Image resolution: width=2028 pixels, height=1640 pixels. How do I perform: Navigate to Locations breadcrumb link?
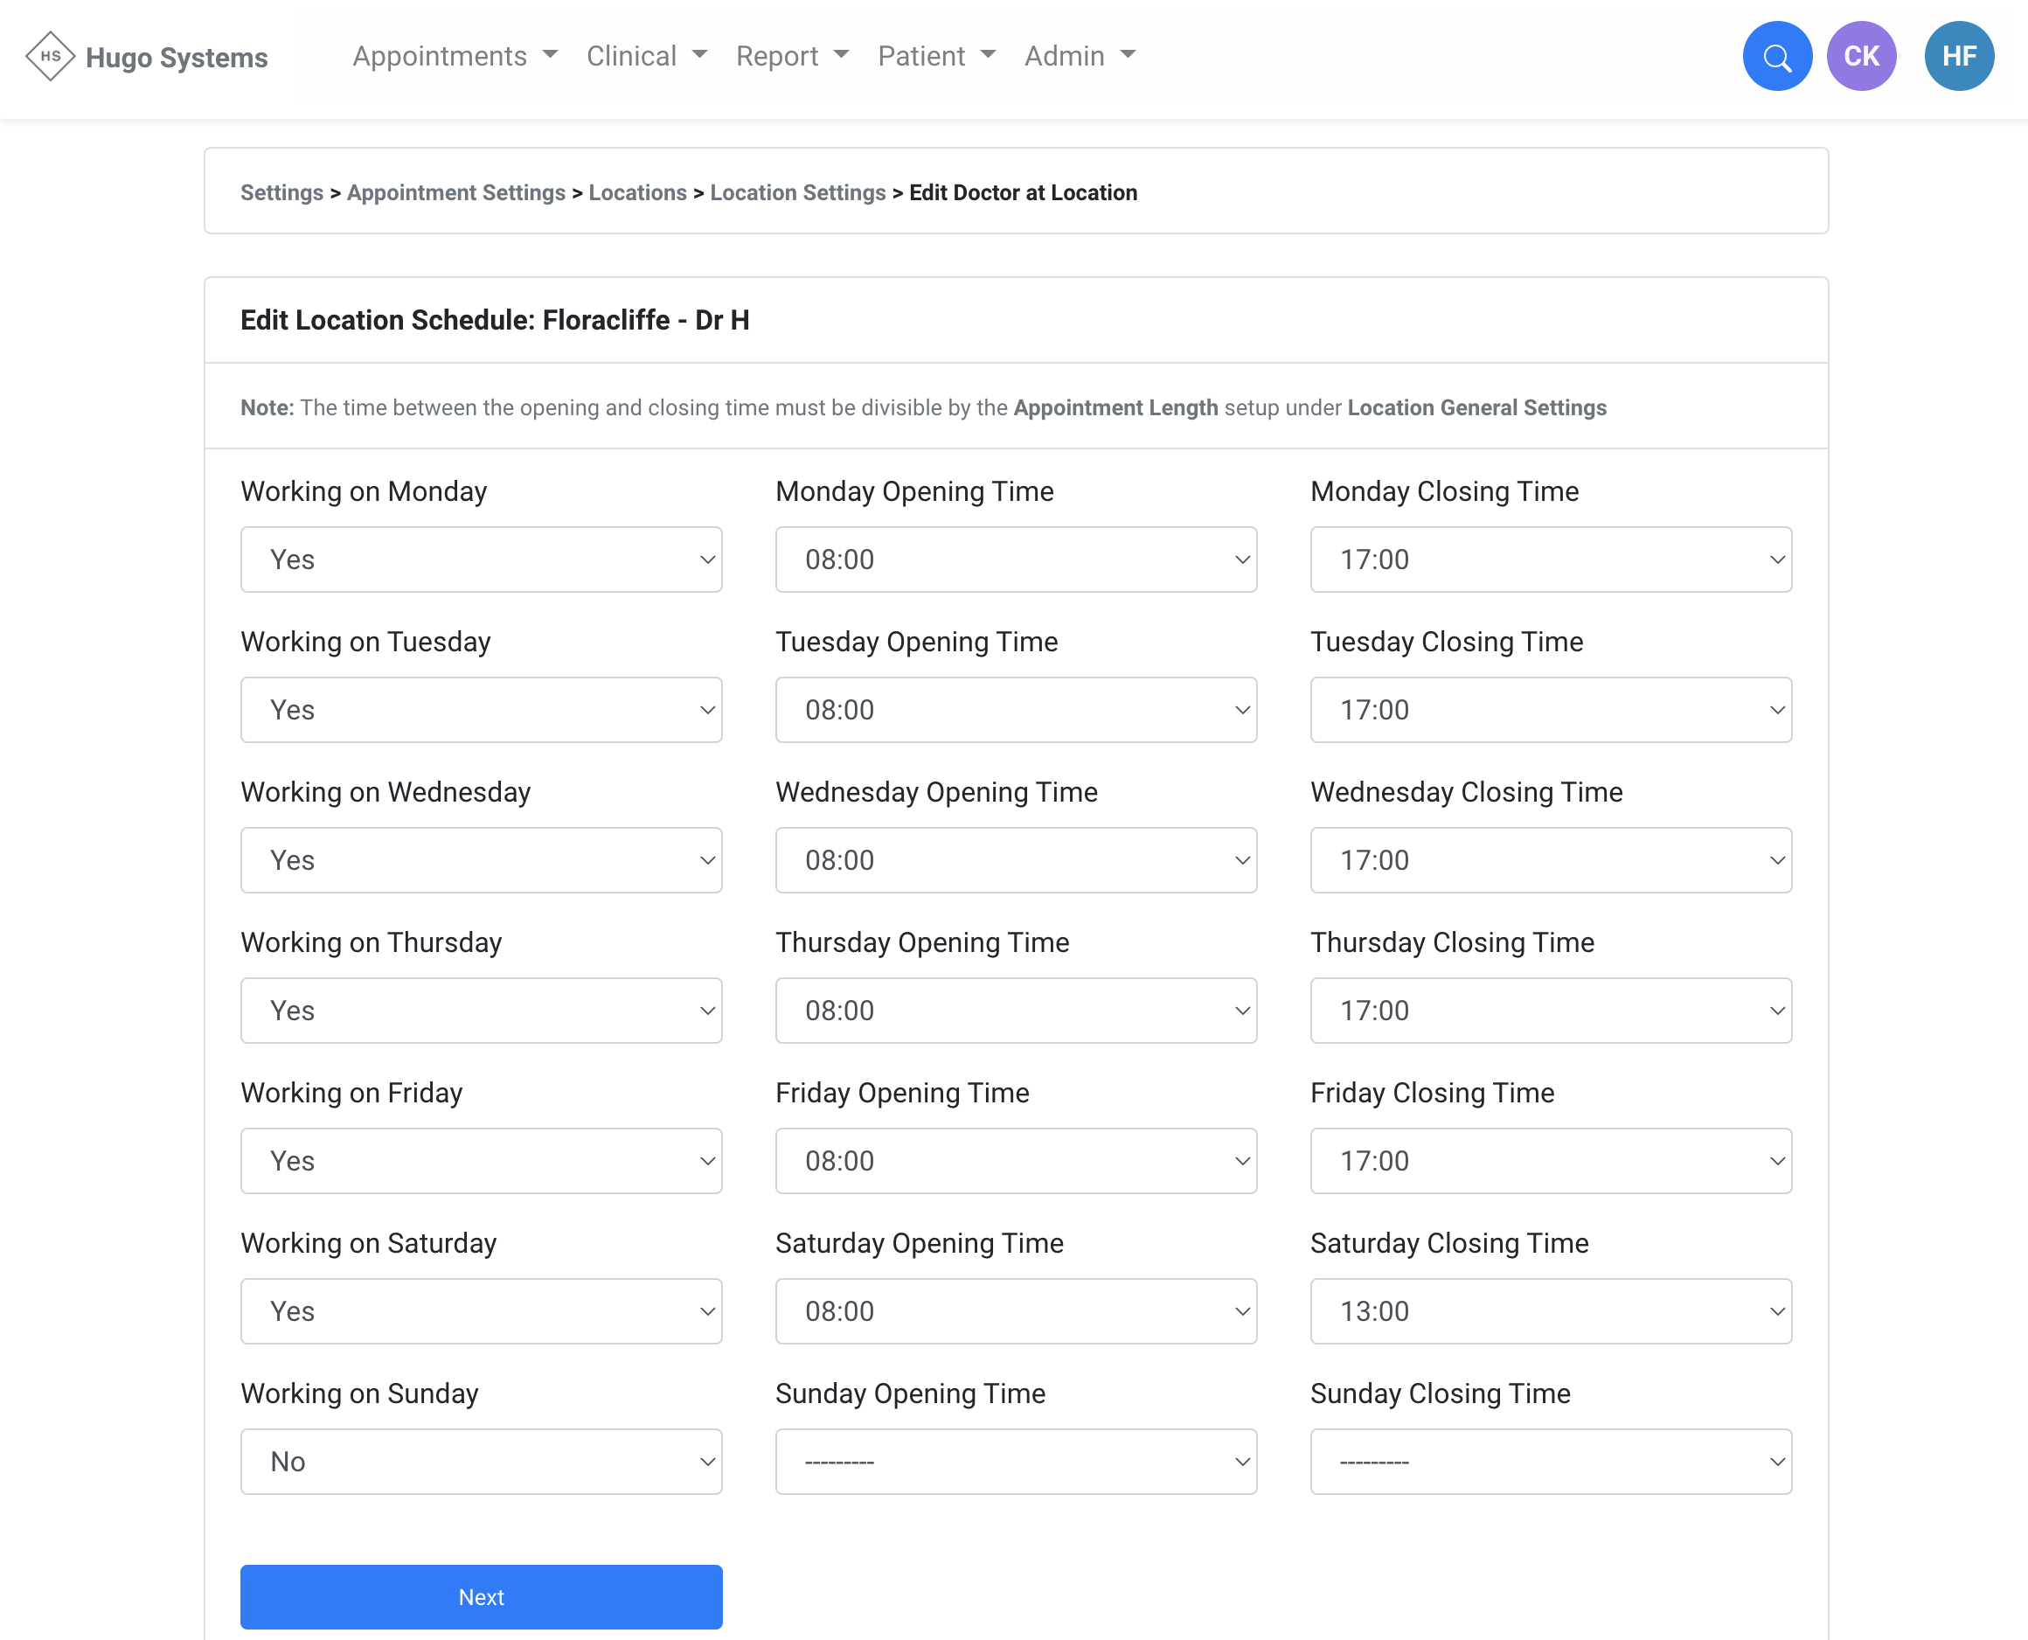pos(636,192)
